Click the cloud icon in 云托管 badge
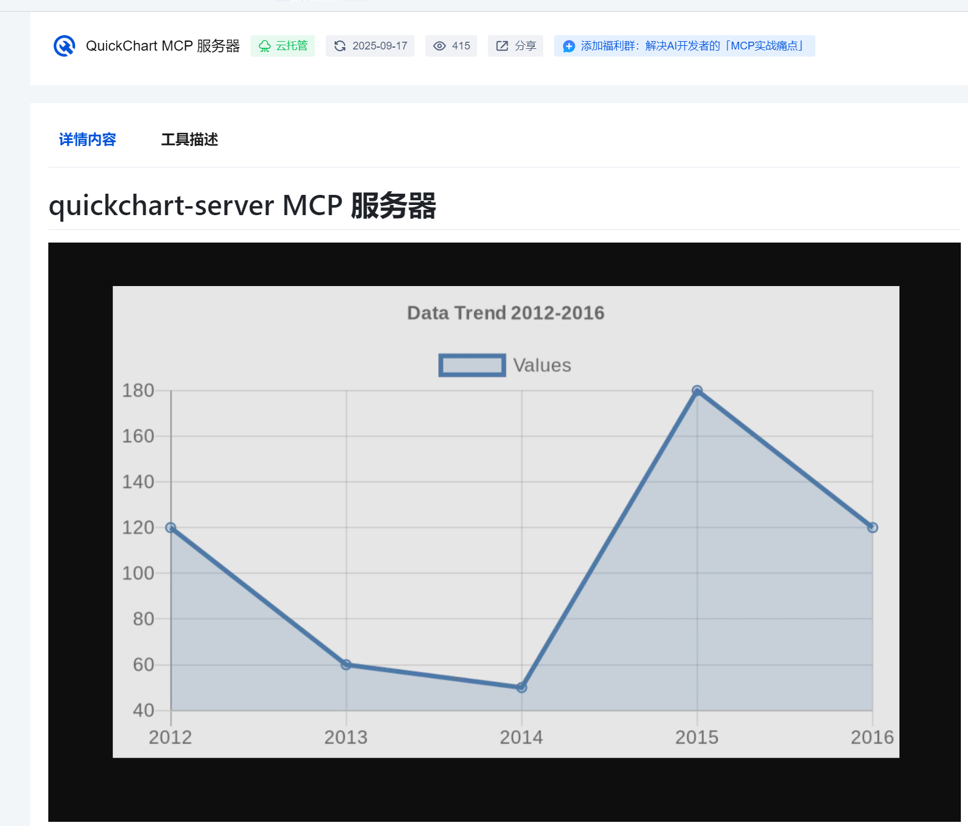The width and height of the screenshot is (968, 826). coord(265,46)
